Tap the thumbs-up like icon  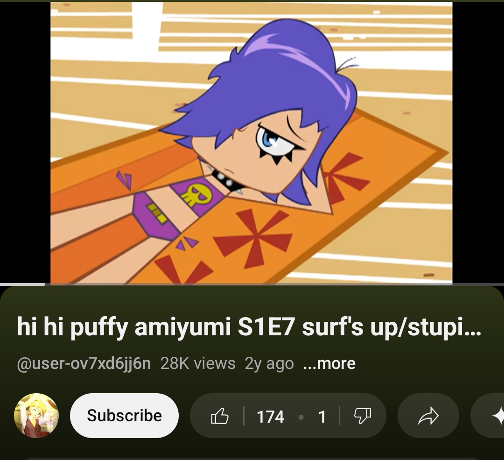(219, 416)
